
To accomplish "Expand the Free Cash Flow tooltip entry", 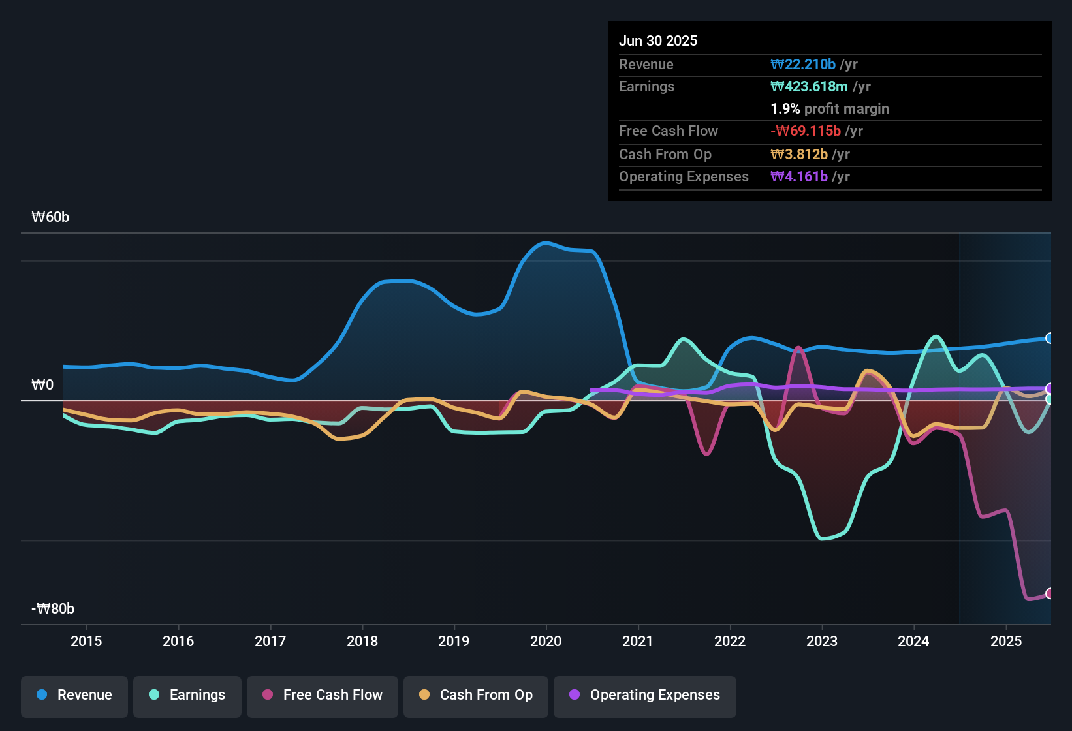I will click(x=669, y=131).
